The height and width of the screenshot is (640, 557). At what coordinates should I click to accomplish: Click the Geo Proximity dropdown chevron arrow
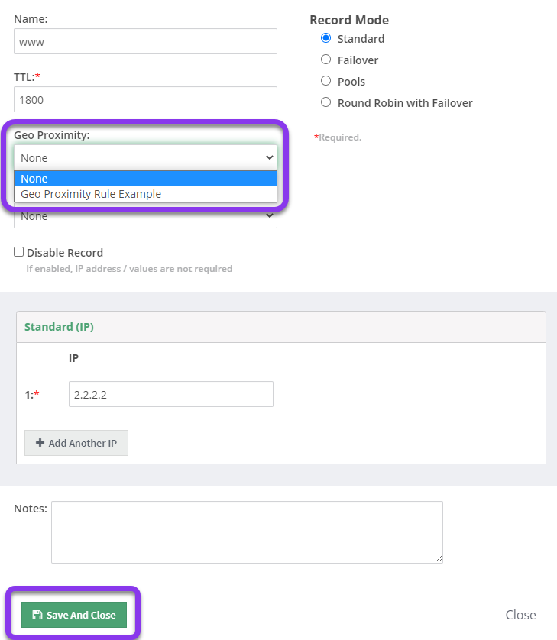point(270,157)
